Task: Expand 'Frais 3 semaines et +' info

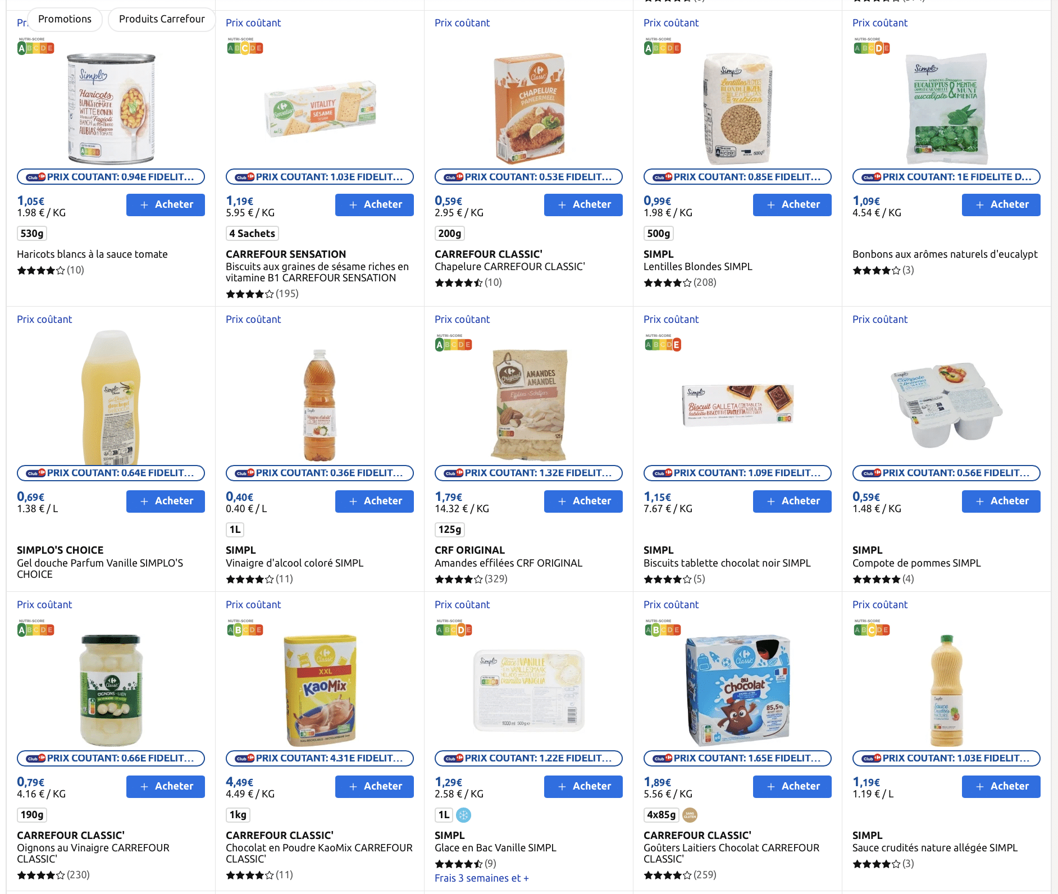Action: click(481, 878)
